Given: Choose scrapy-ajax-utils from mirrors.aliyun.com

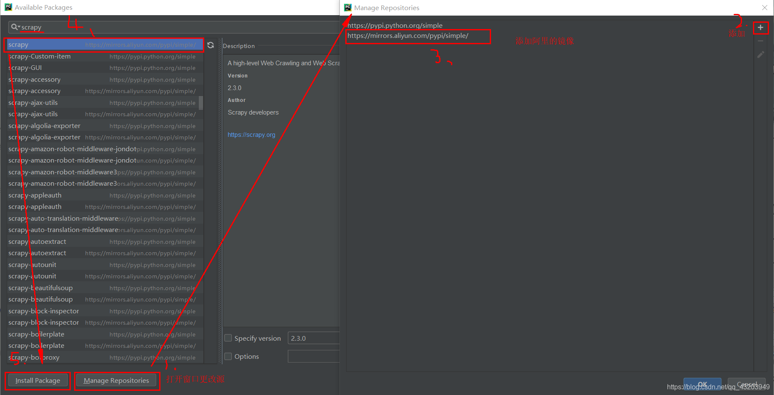Looking at the screenshot, I should [x=105, y=114].
